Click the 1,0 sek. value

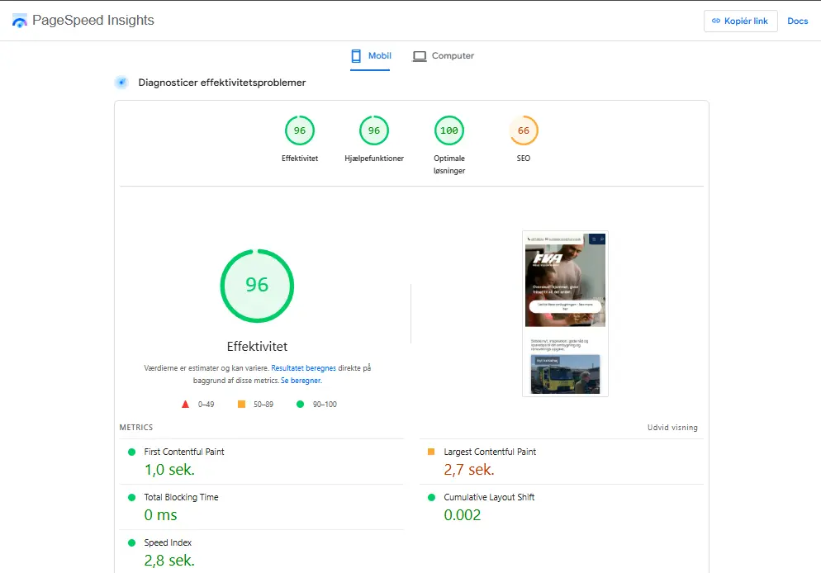tap(169, 470)
